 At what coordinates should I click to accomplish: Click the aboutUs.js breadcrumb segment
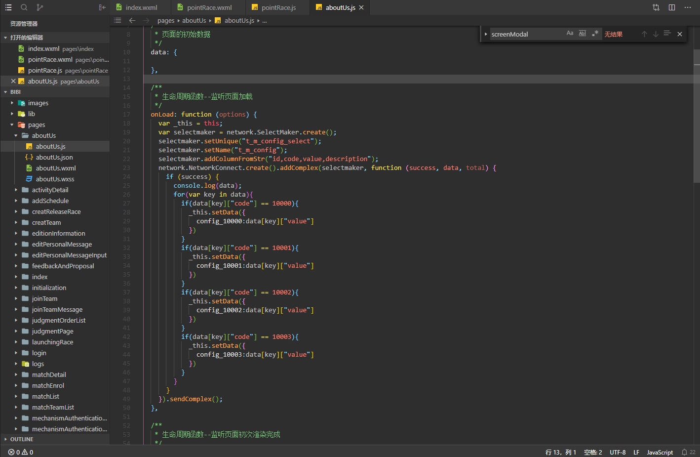tap(239, 20)
